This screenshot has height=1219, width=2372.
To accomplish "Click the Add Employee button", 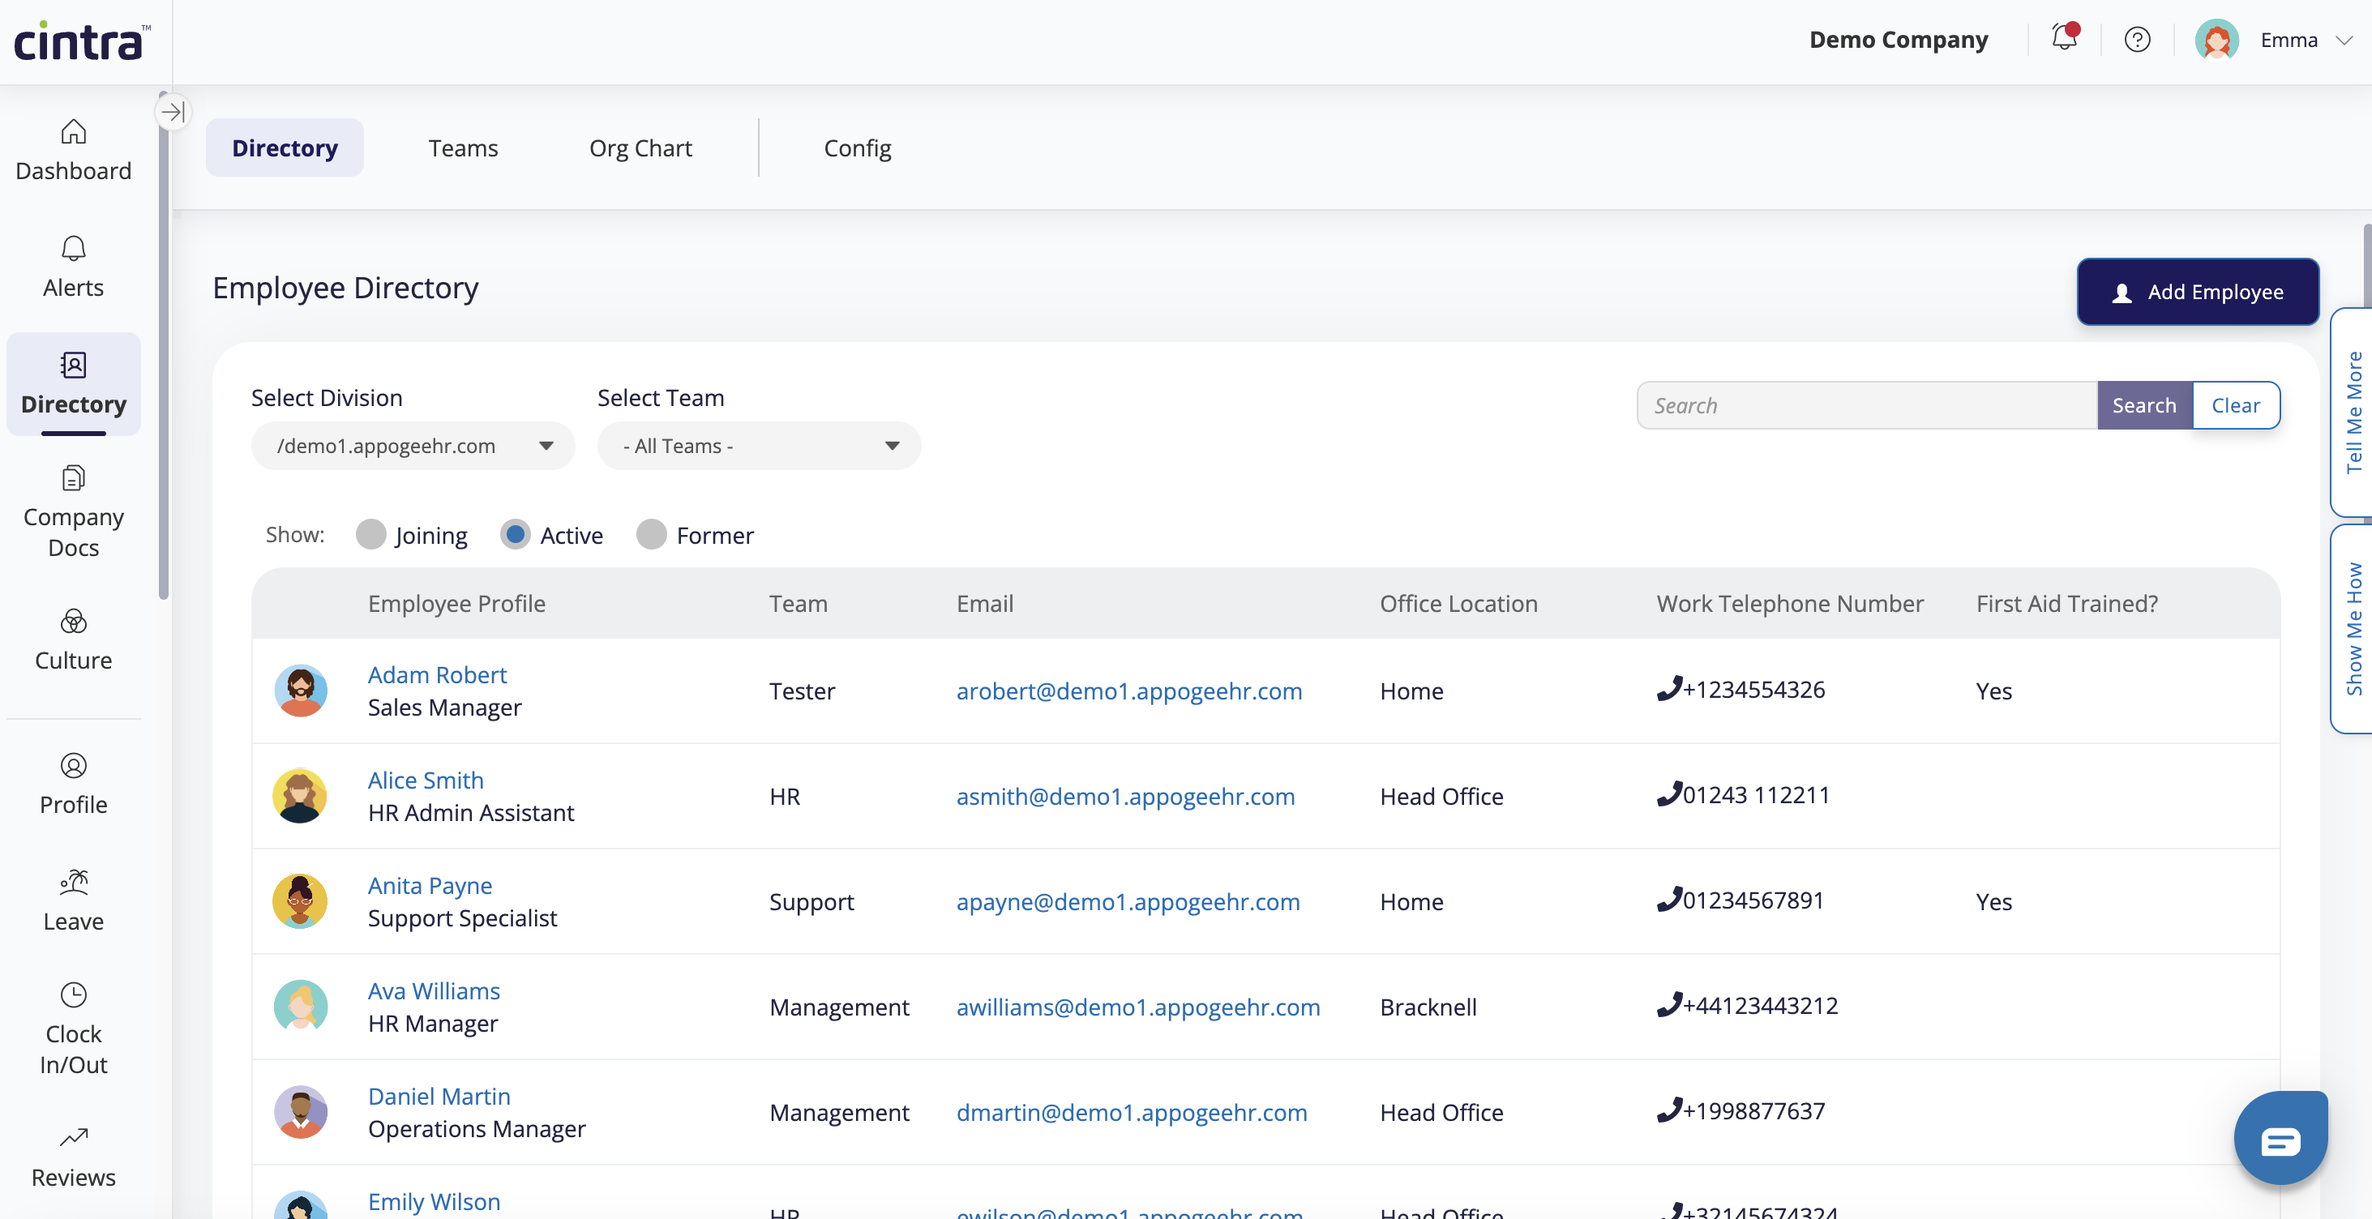I will (2197, 292).
